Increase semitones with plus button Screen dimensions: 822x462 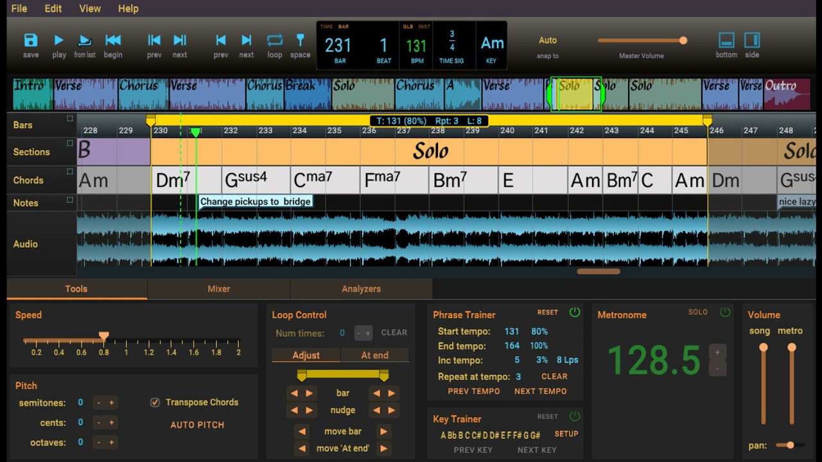[x=111, y=403]
